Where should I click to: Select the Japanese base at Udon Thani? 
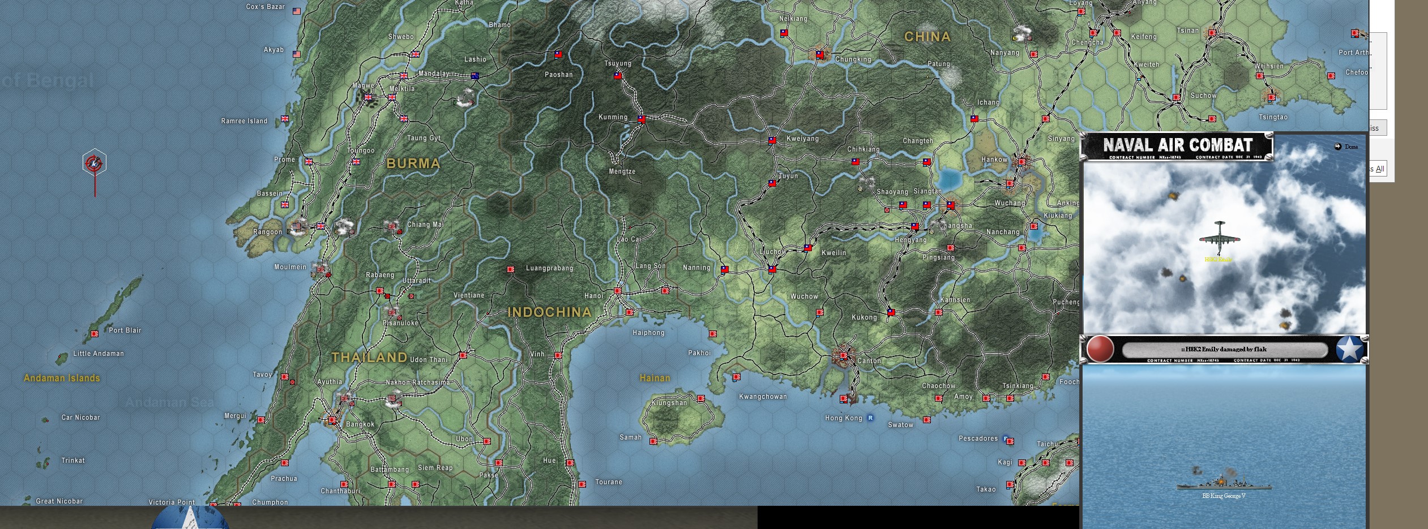[x=463, y=355]
